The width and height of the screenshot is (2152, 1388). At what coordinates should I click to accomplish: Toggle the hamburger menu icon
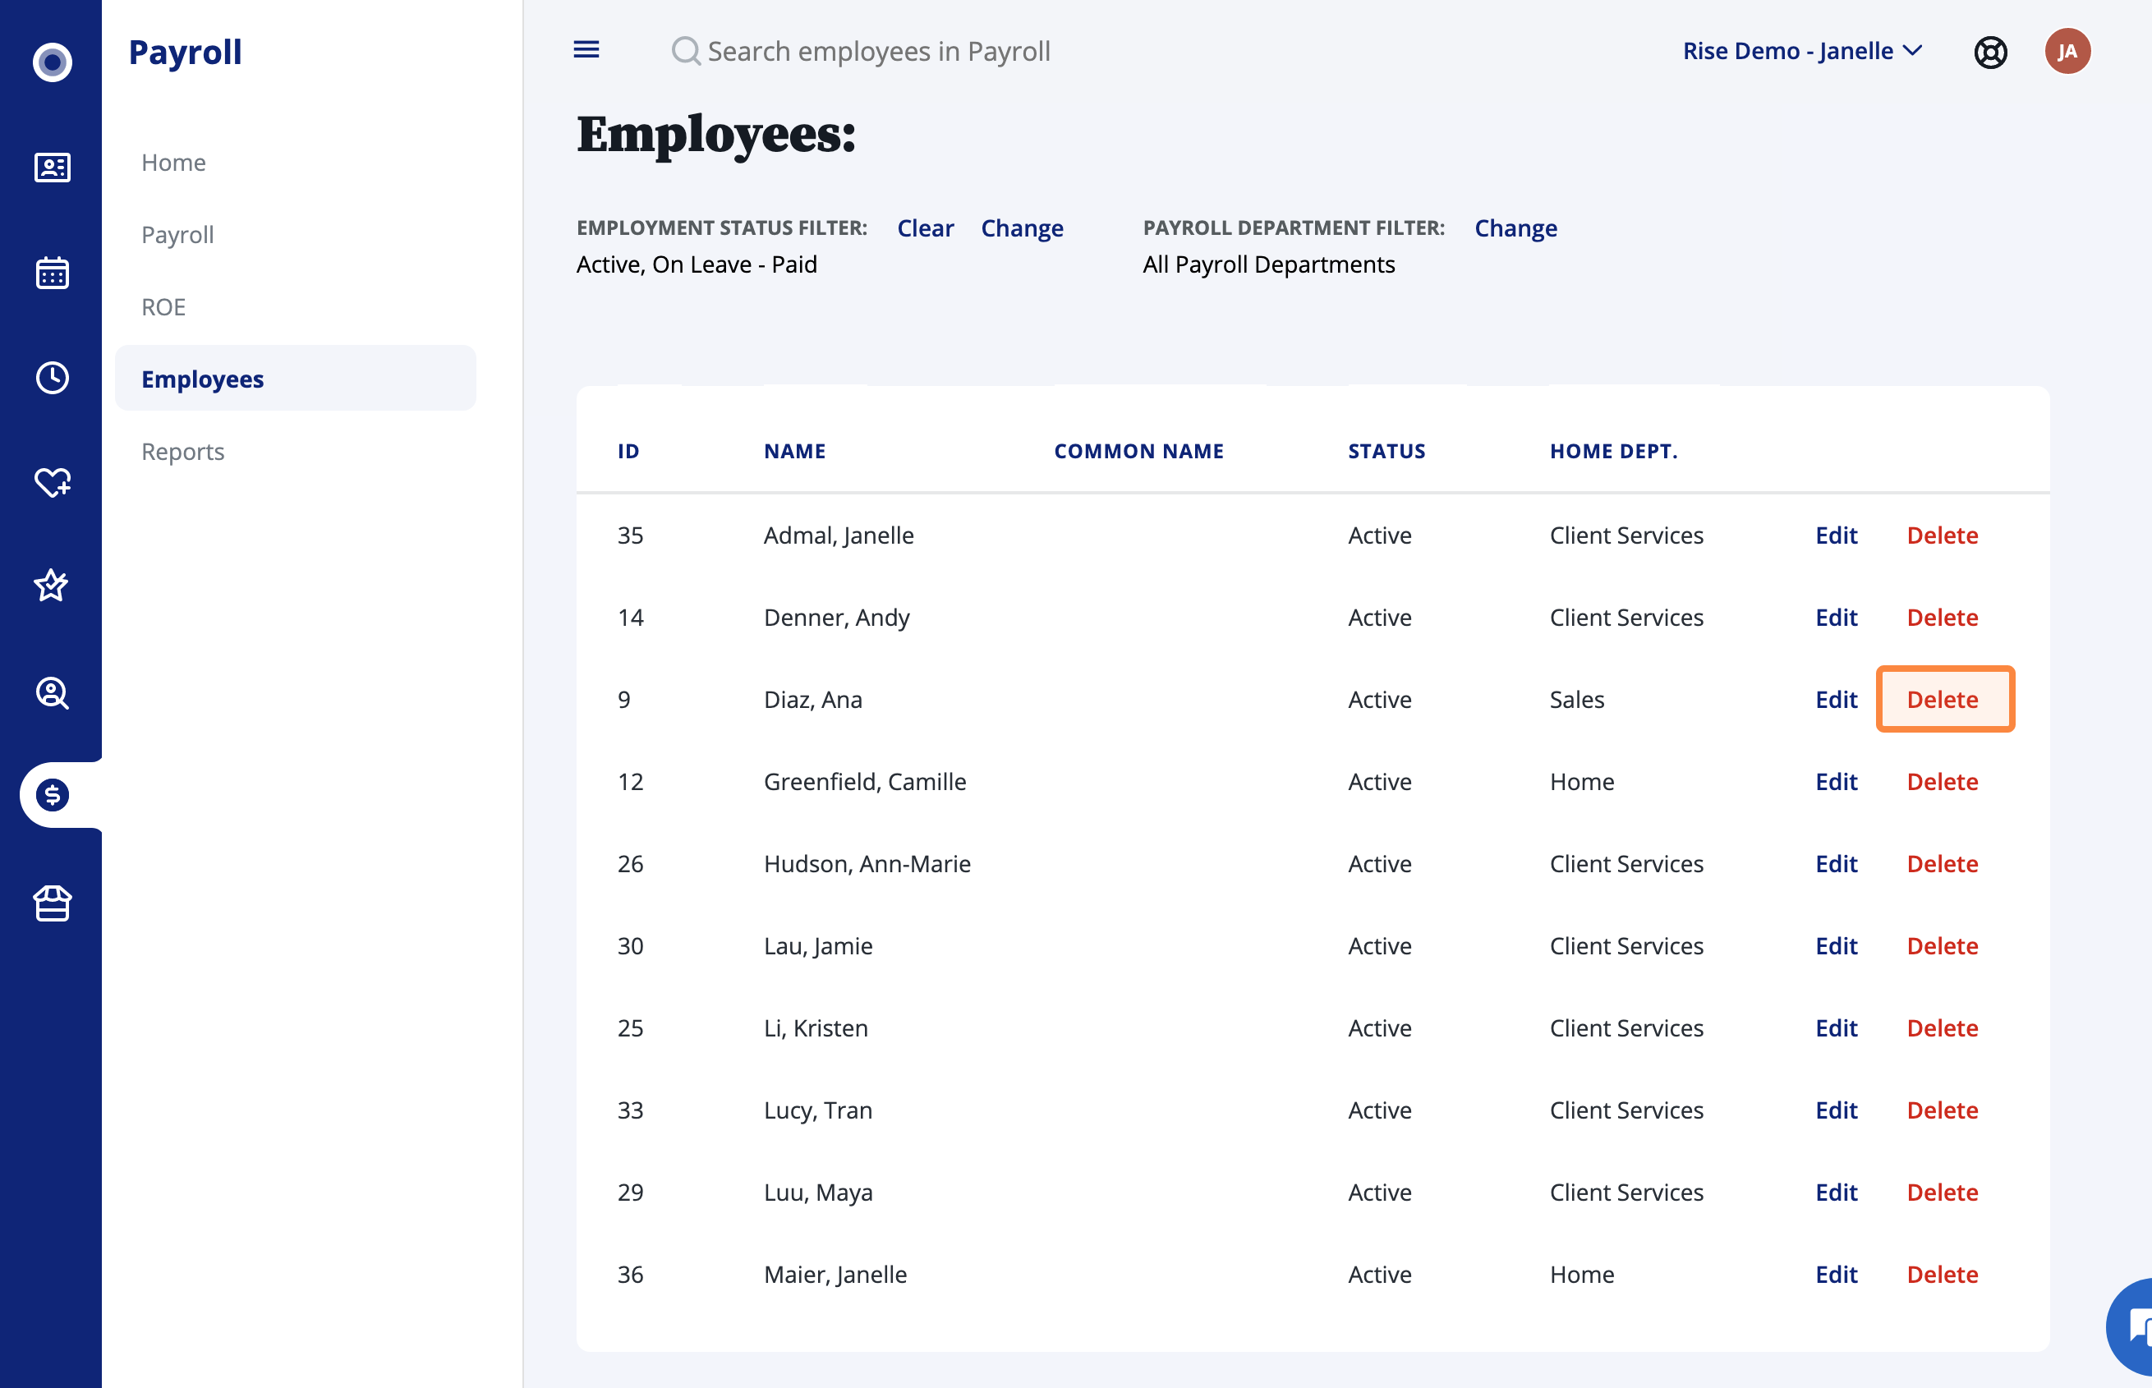pyautogui.click(x=586, y=49)
